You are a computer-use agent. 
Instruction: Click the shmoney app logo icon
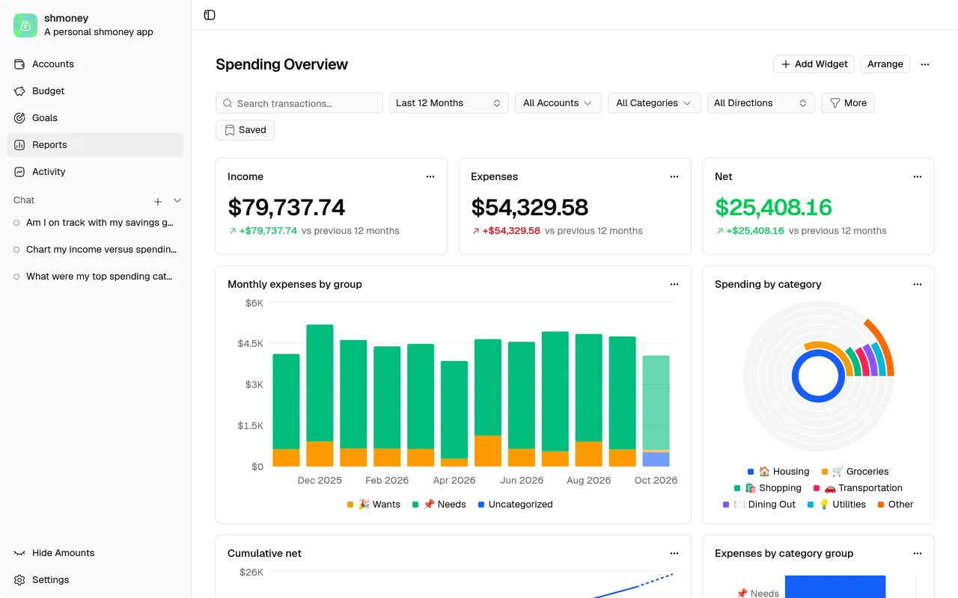[25, 25]
